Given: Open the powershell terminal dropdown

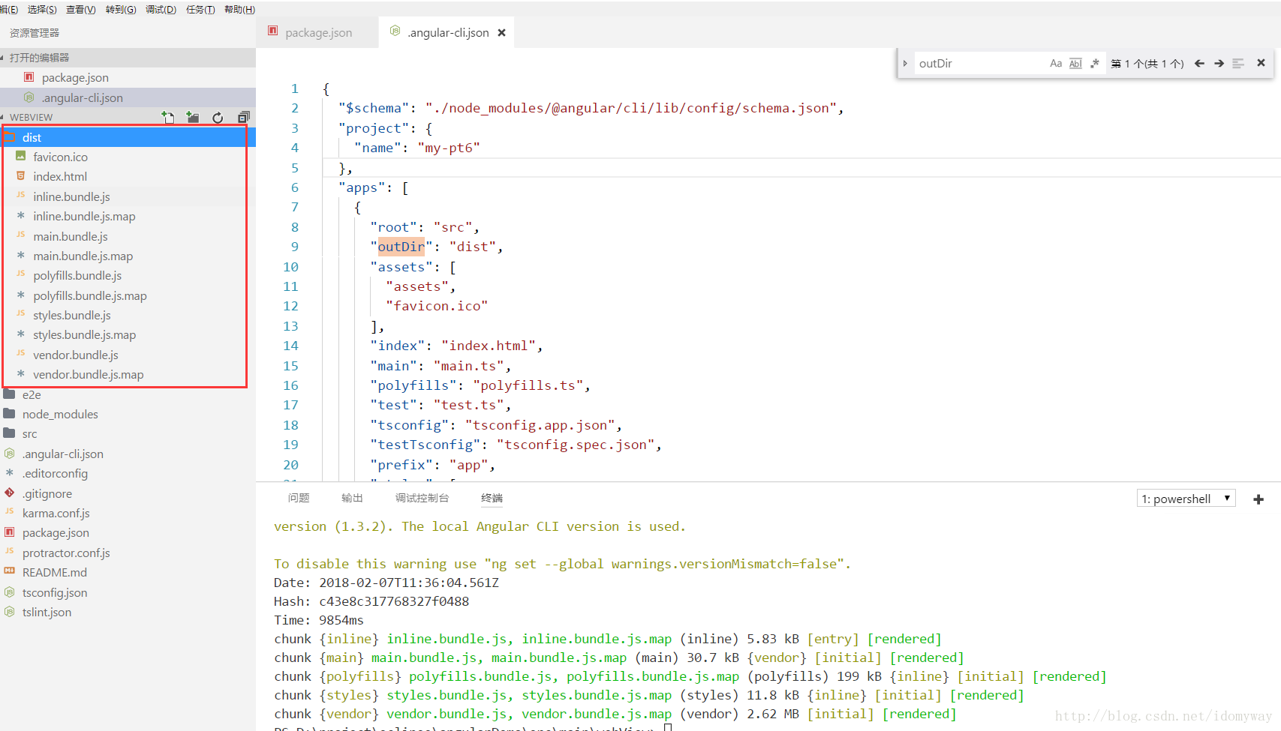Looking at the screenshot, I should [1186, 499].
